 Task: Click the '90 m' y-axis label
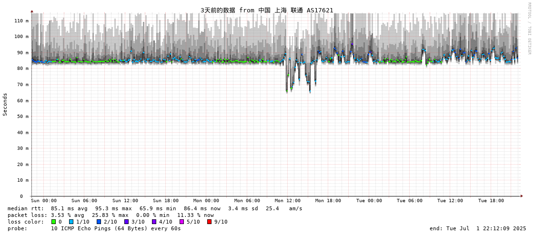pyautogui.click(x=22, y=52)
